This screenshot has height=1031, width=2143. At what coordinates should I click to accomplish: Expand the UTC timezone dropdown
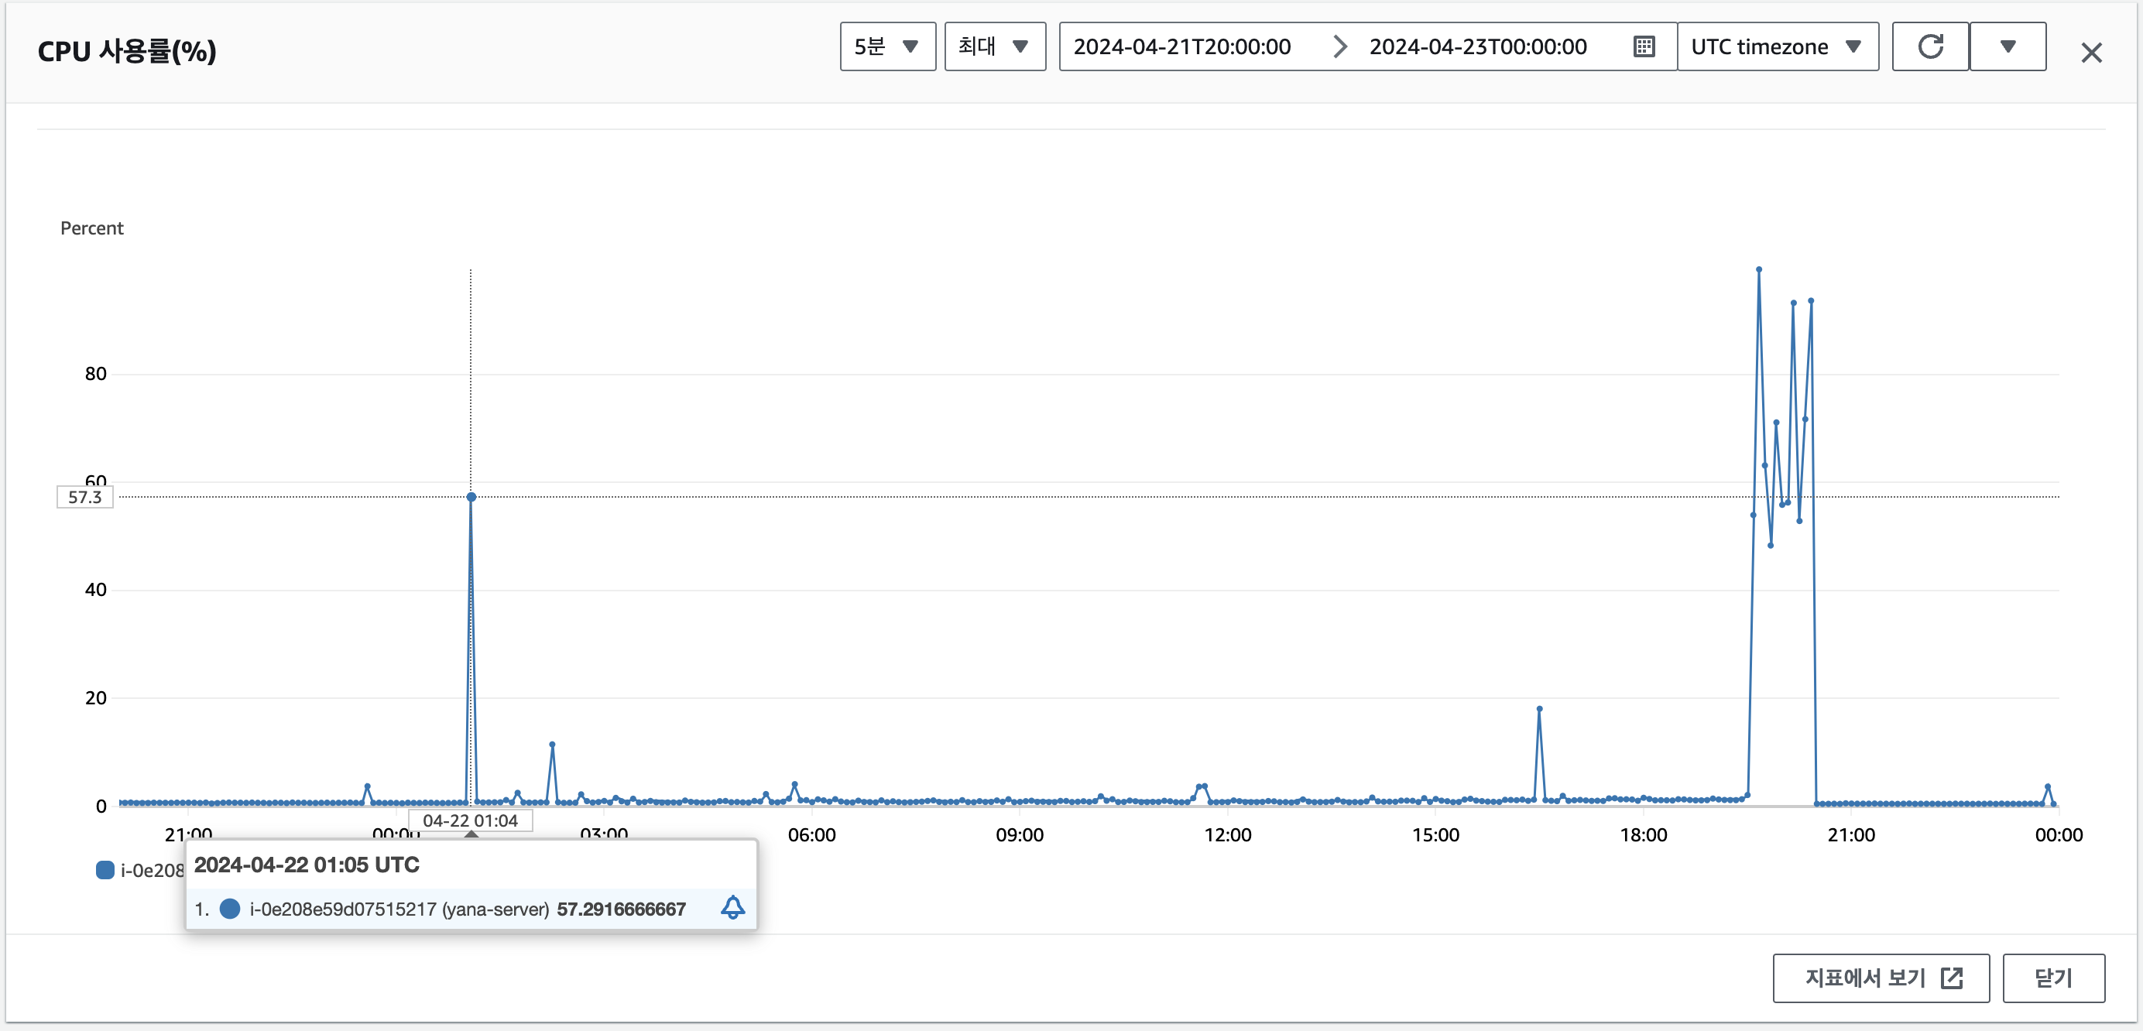pos(1777,46)
